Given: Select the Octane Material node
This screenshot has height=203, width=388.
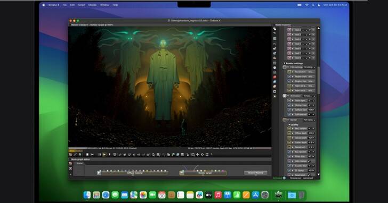Looking at the screenshot, I should click(x=256, y=173).
